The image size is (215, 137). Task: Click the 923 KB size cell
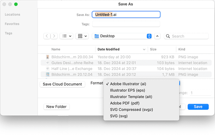(168, 57)
